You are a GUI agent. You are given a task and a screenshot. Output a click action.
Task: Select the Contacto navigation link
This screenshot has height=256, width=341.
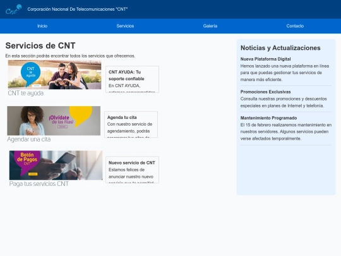(x=295, y=26)
